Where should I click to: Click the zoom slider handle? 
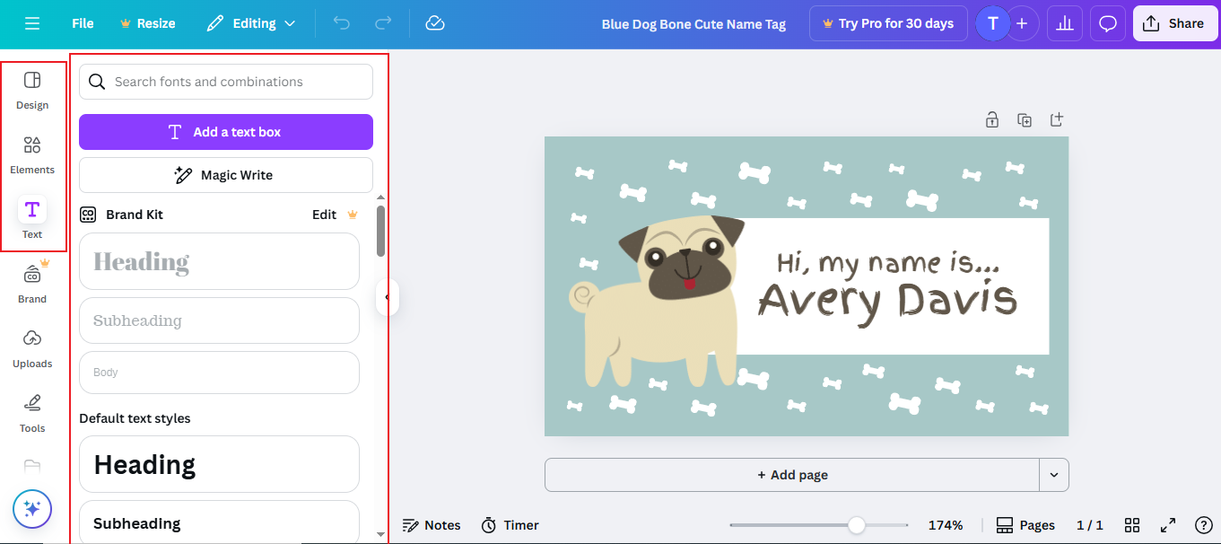857,525
